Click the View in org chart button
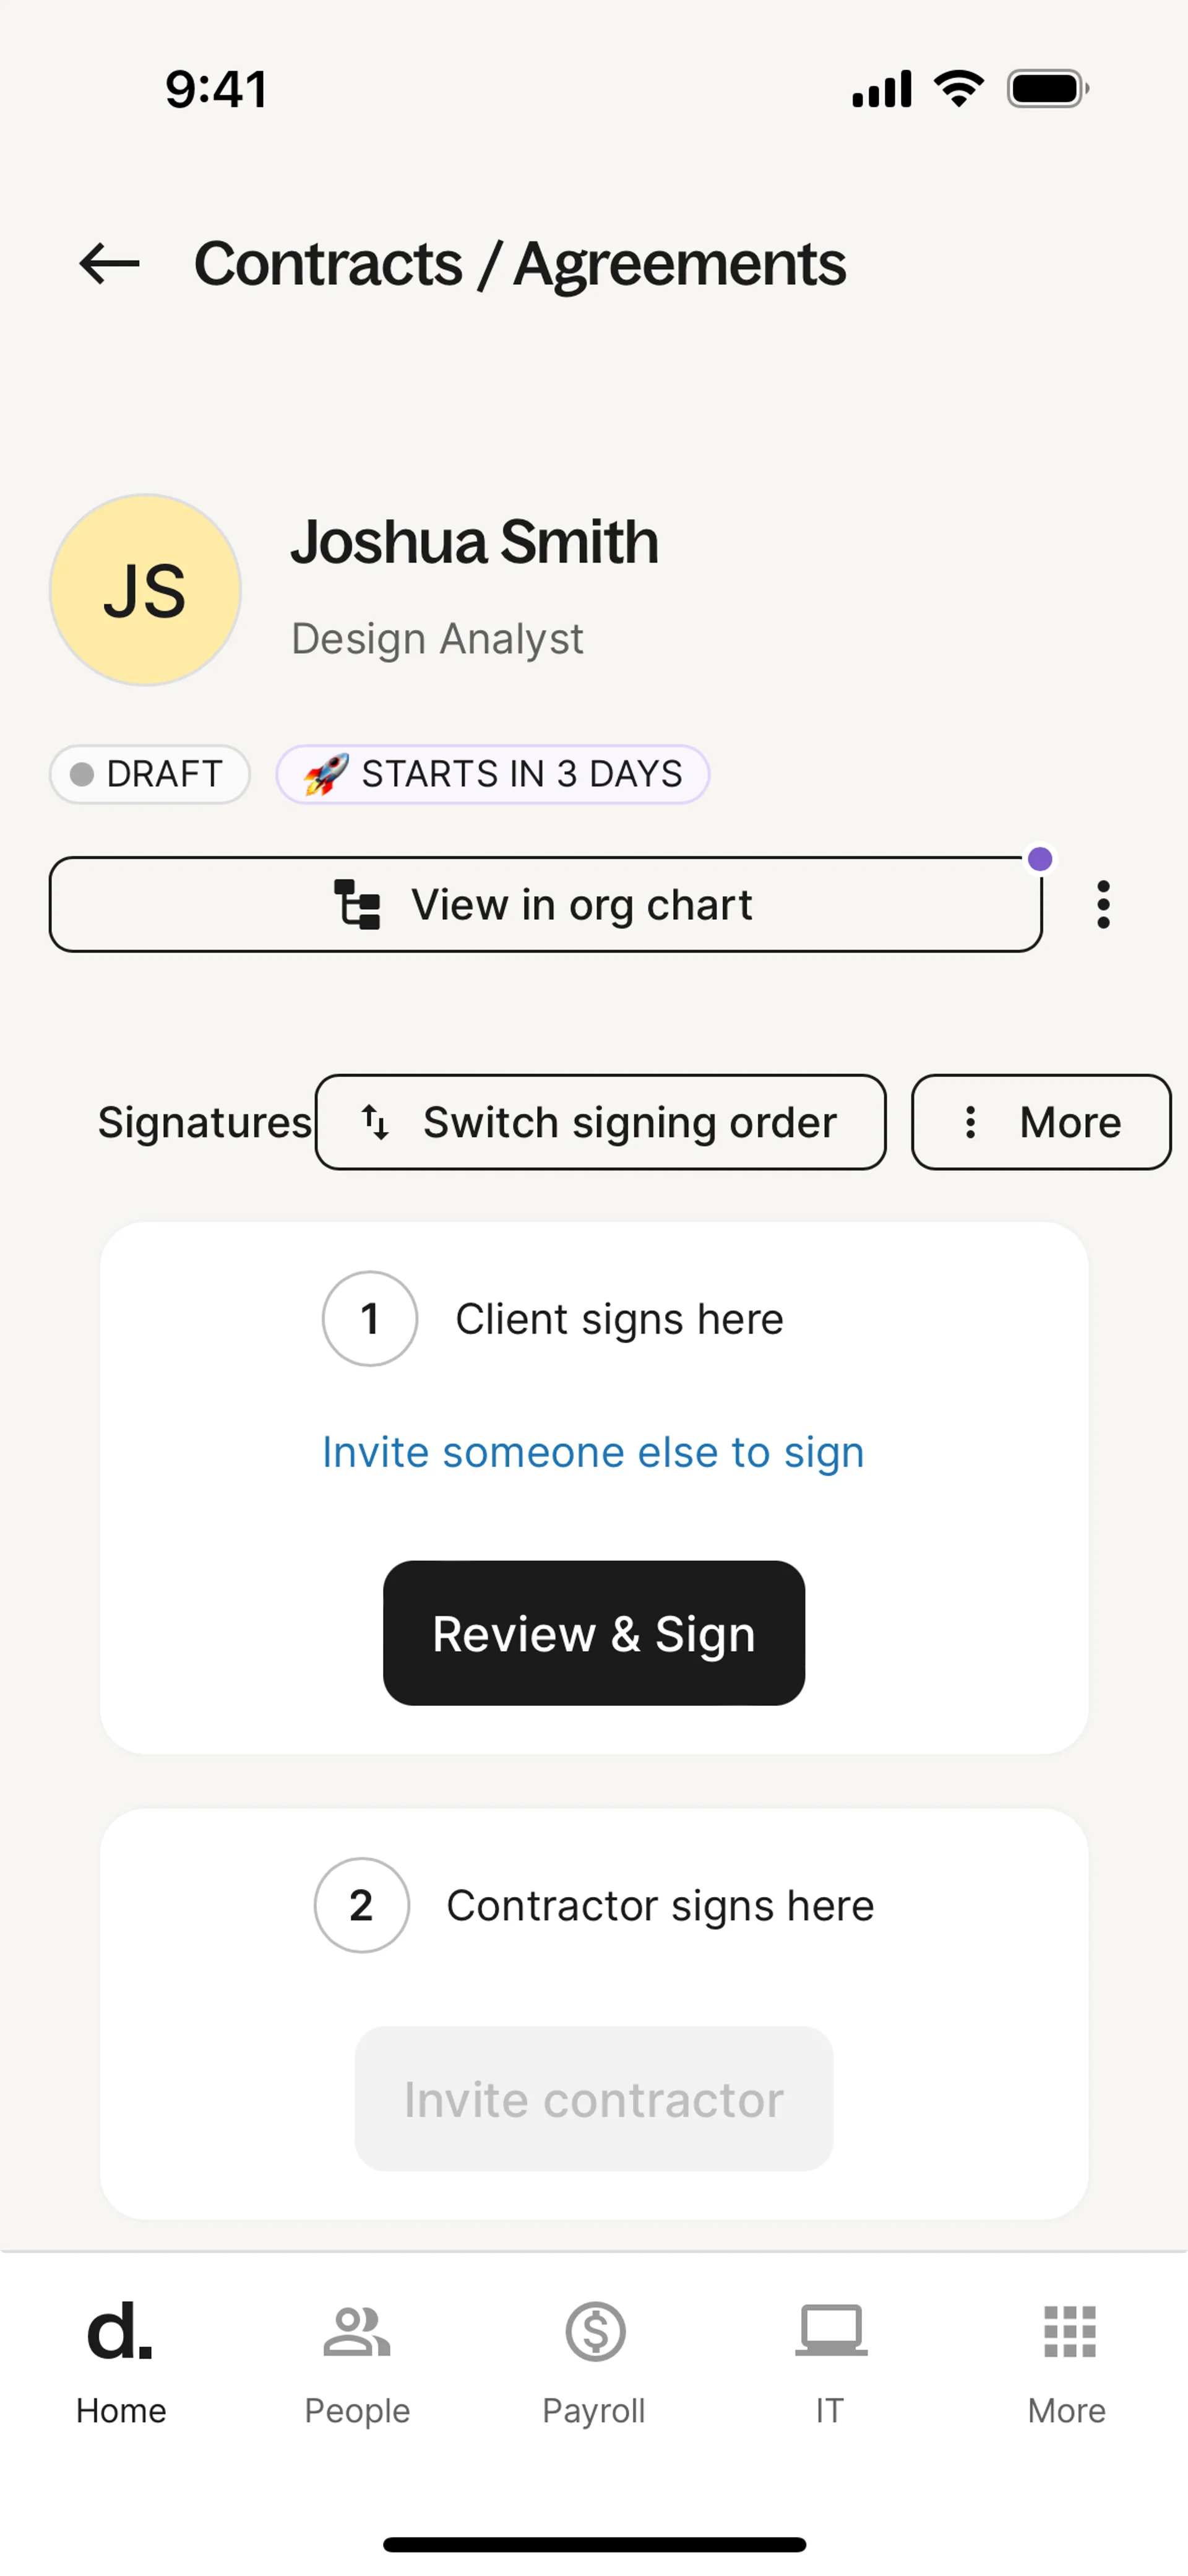The height and width of the screenshot is (2576, 1188). pyautogui.click(x=545, y=904)
